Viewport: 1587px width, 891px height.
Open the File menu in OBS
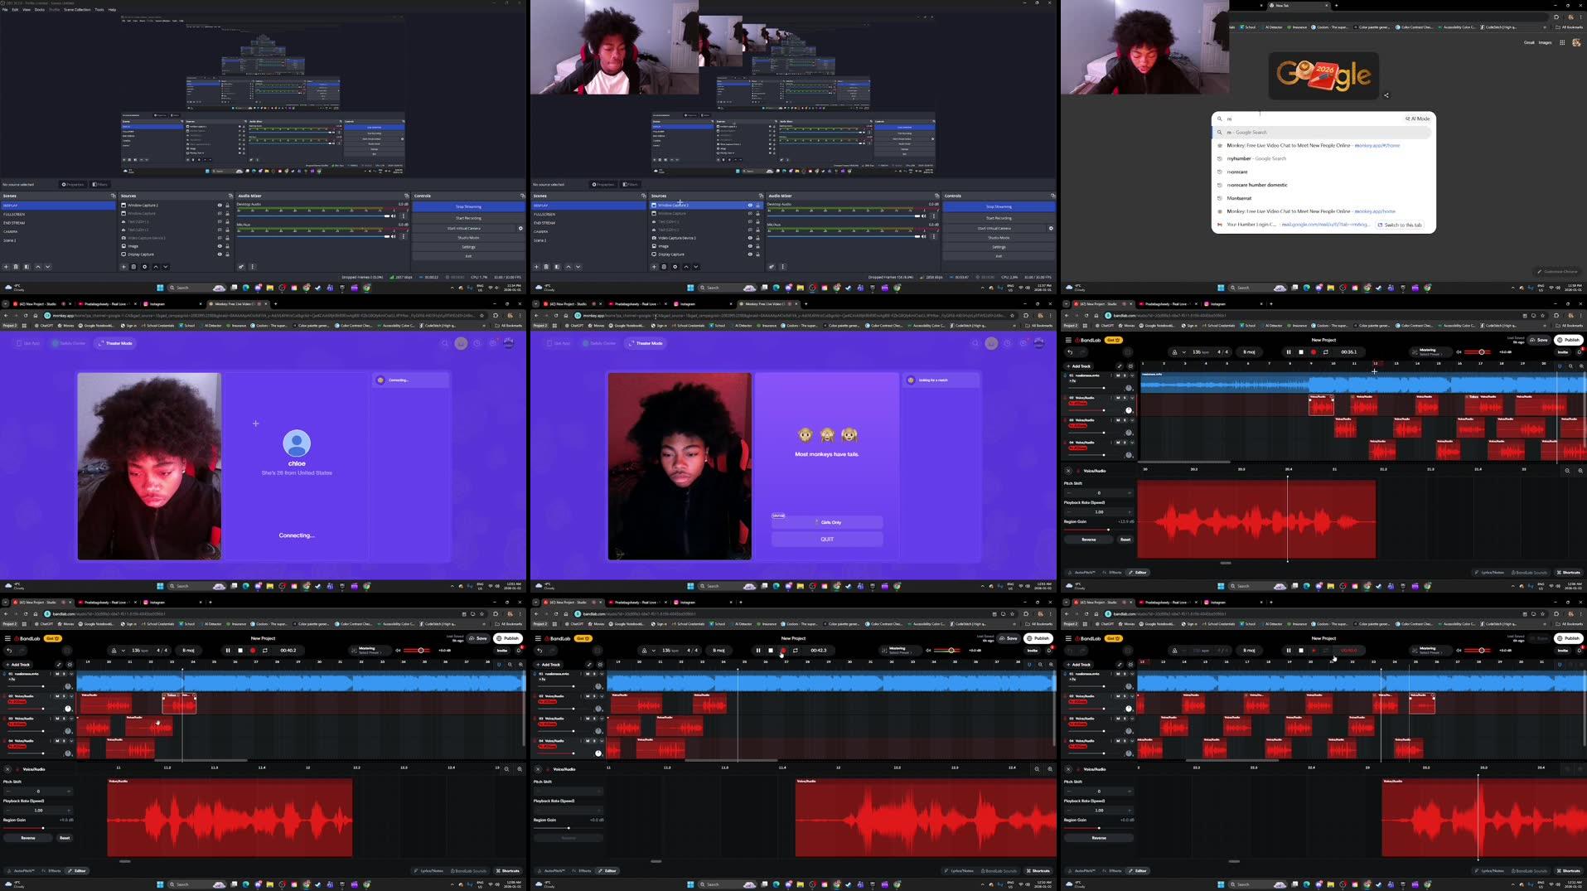tap(6, 9)
